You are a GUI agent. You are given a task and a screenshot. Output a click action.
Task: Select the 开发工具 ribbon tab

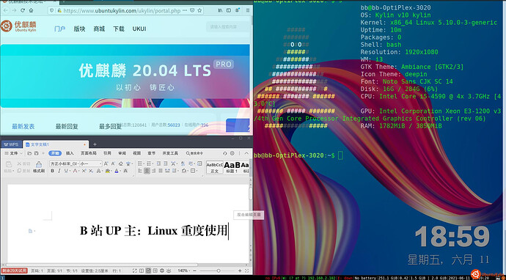click(170, 153)
